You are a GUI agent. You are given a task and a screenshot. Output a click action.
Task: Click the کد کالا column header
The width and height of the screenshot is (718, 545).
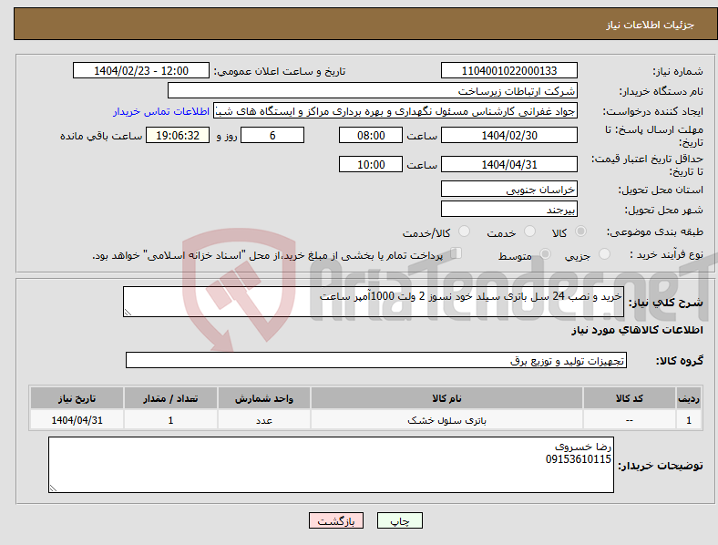click(630, 398)
